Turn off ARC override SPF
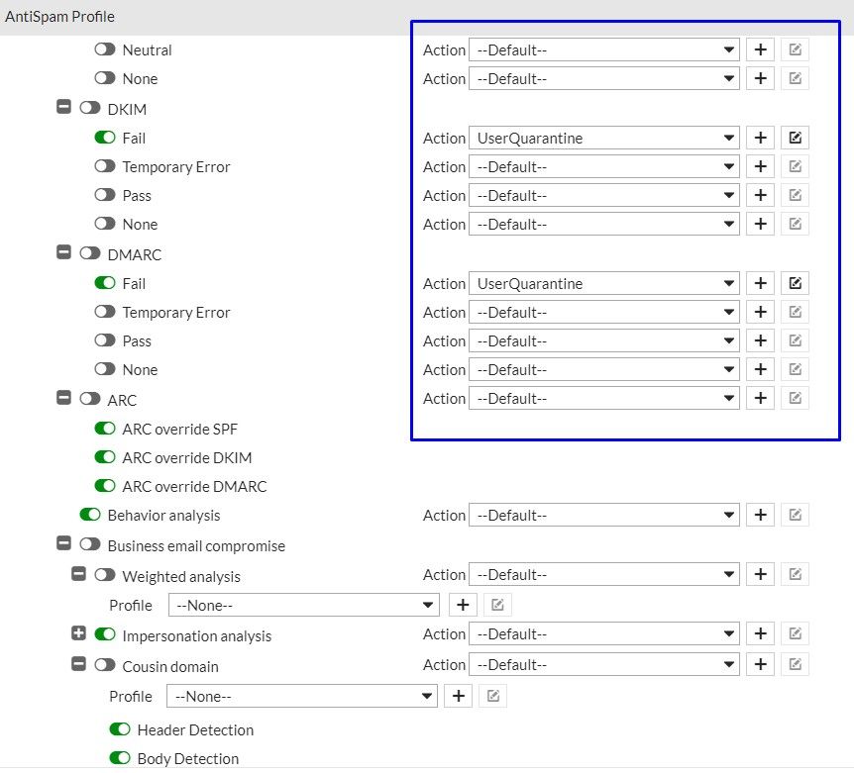 (105, 429)
